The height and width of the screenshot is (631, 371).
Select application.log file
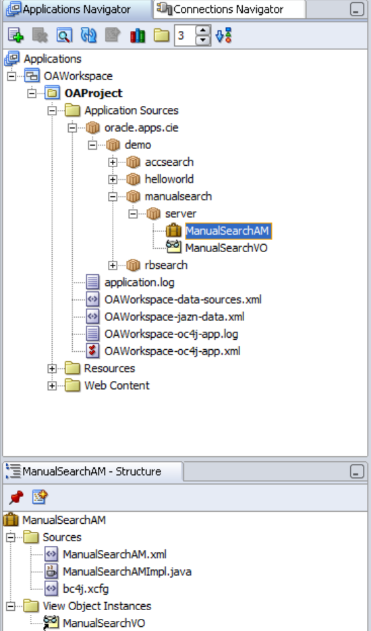click(140, 282)
